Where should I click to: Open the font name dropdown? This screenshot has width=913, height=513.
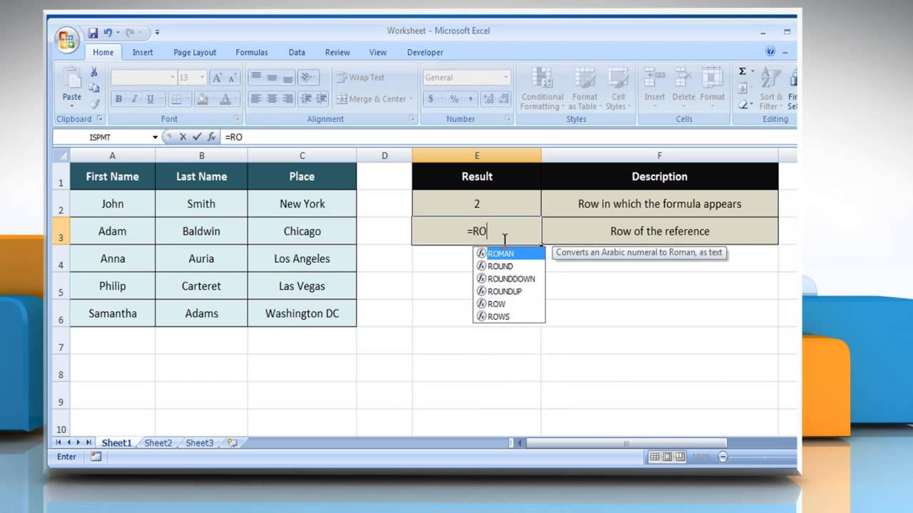coord(172,78)
